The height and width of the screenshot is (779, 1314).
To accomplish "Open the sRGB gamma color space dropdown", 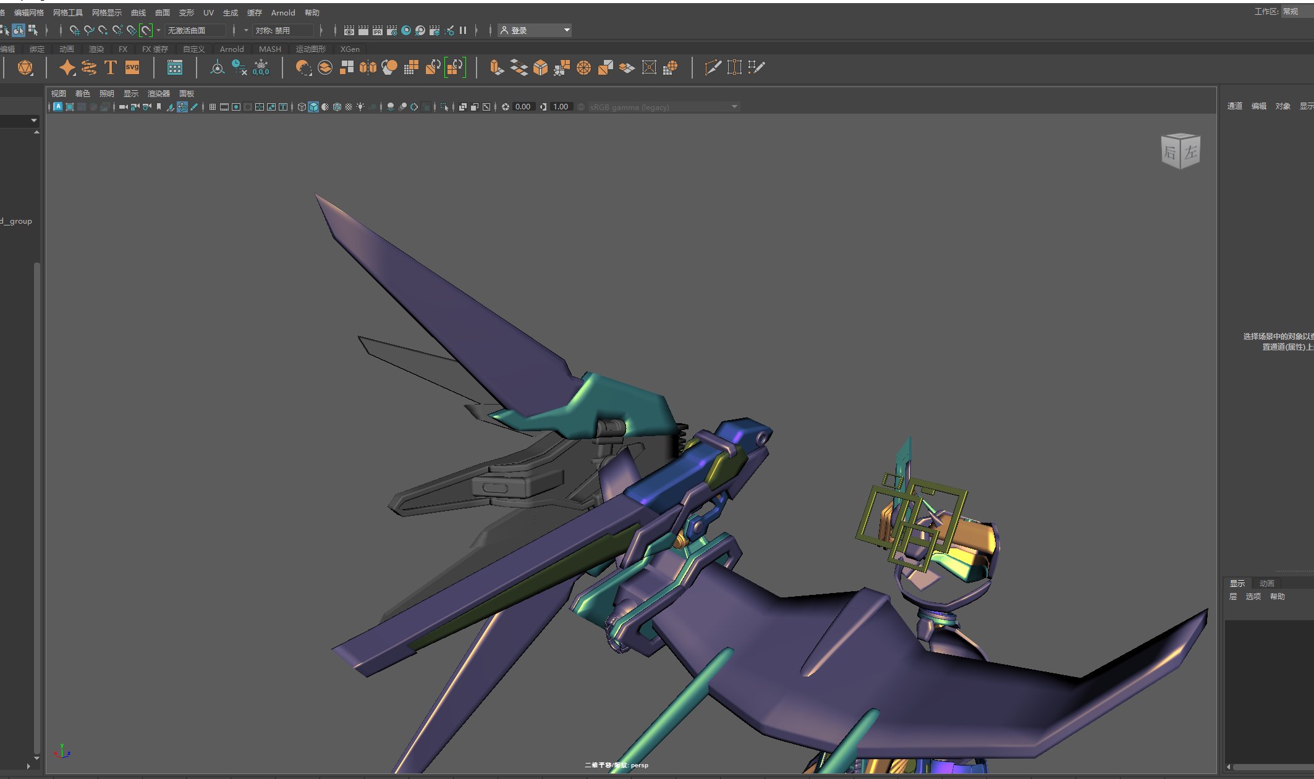I will [x=663, y=107].
